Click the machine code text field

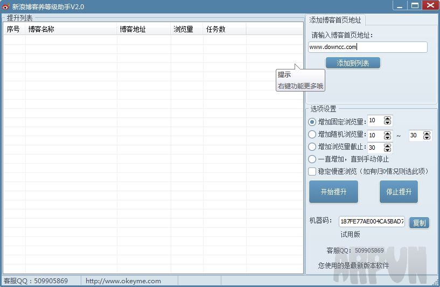click(372, 221)
